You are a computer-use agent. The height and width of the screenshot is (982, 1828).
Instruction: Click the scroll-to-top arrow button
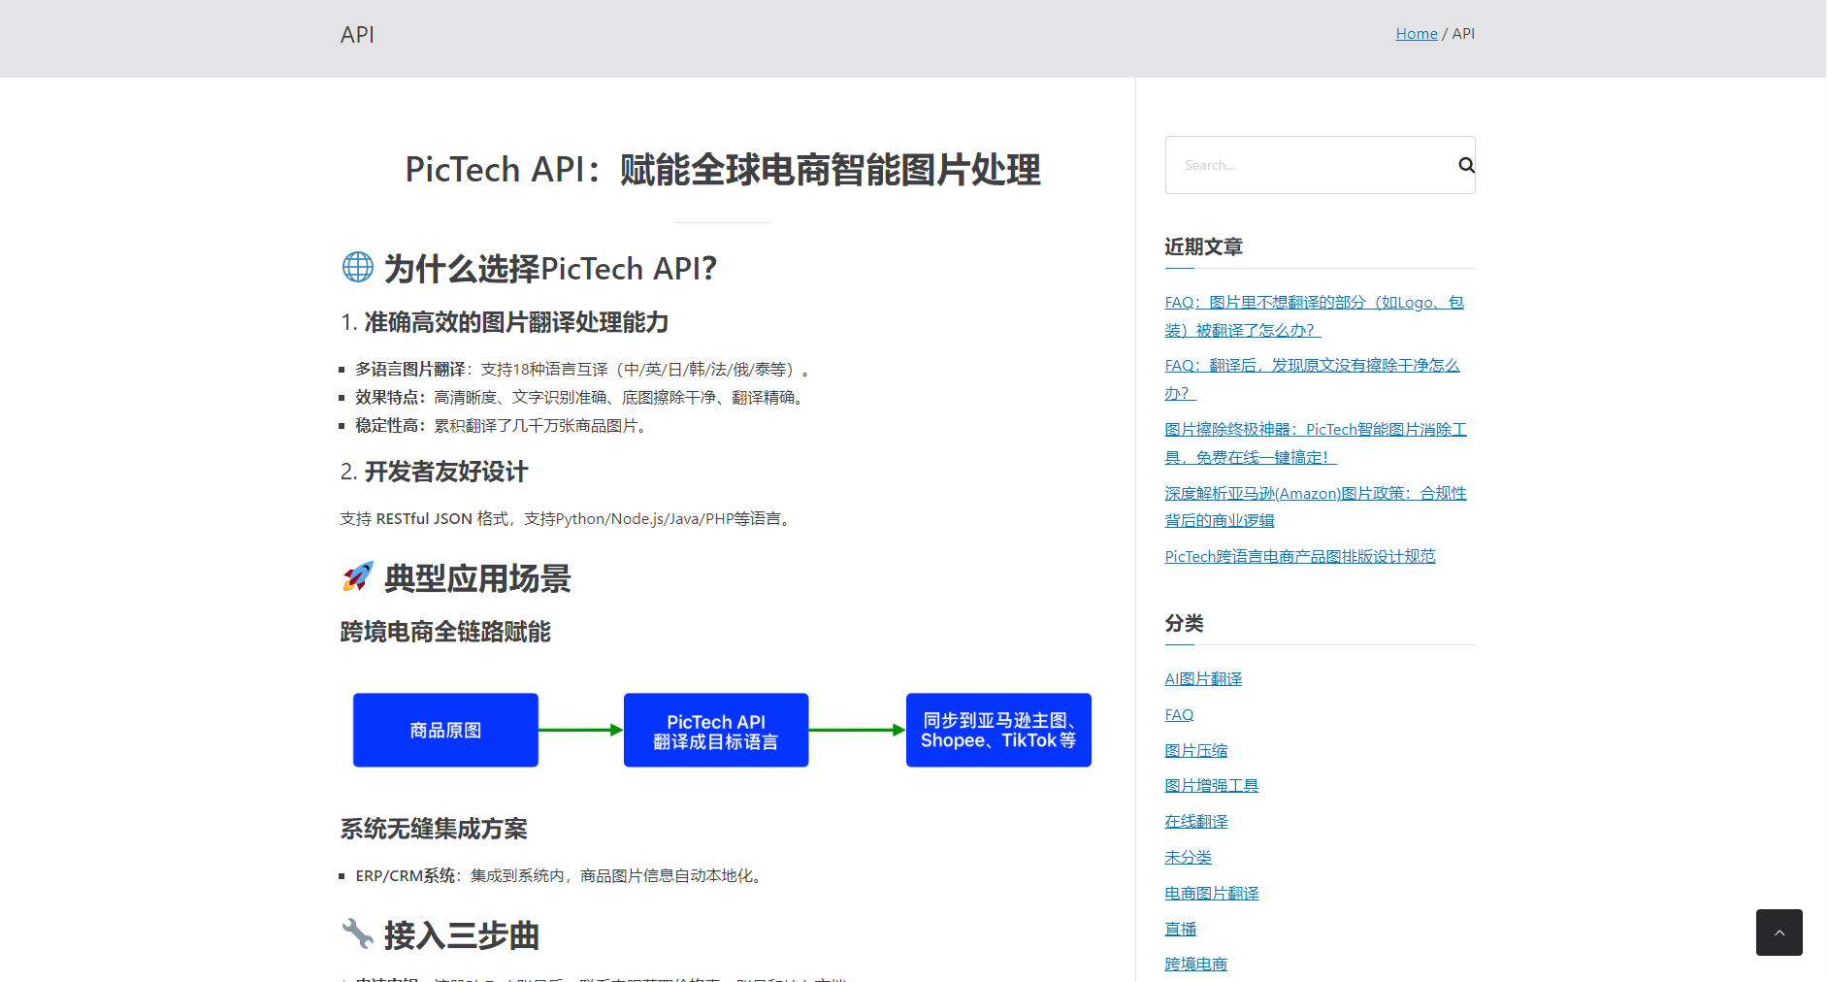point(1779,932)
